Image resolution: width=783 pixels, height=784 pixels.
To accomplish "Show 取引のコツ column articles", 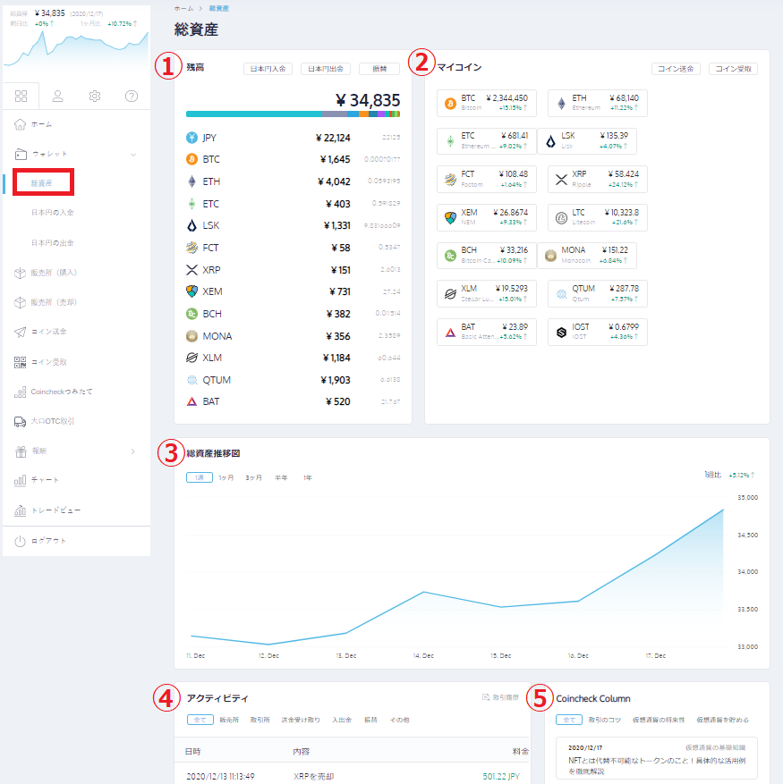I will click(x=604, y=720).
